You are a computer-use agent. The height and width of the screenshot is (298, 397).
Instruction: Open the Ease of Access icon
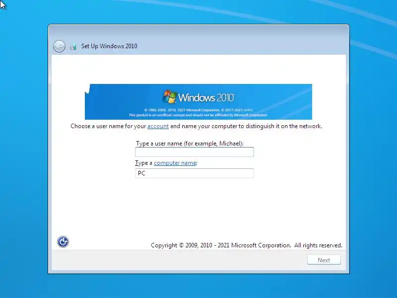[x=63, y=242]
